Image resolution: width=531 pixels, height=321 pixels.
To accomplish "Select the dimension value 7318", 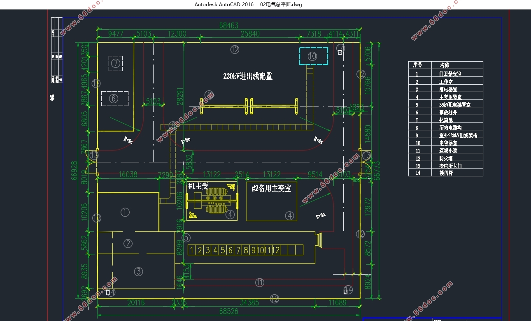I will click(314, 34).
